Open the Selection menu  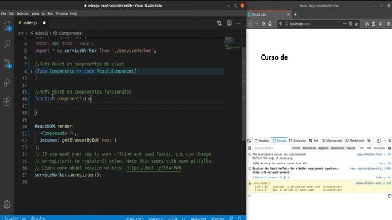point(23,13)
